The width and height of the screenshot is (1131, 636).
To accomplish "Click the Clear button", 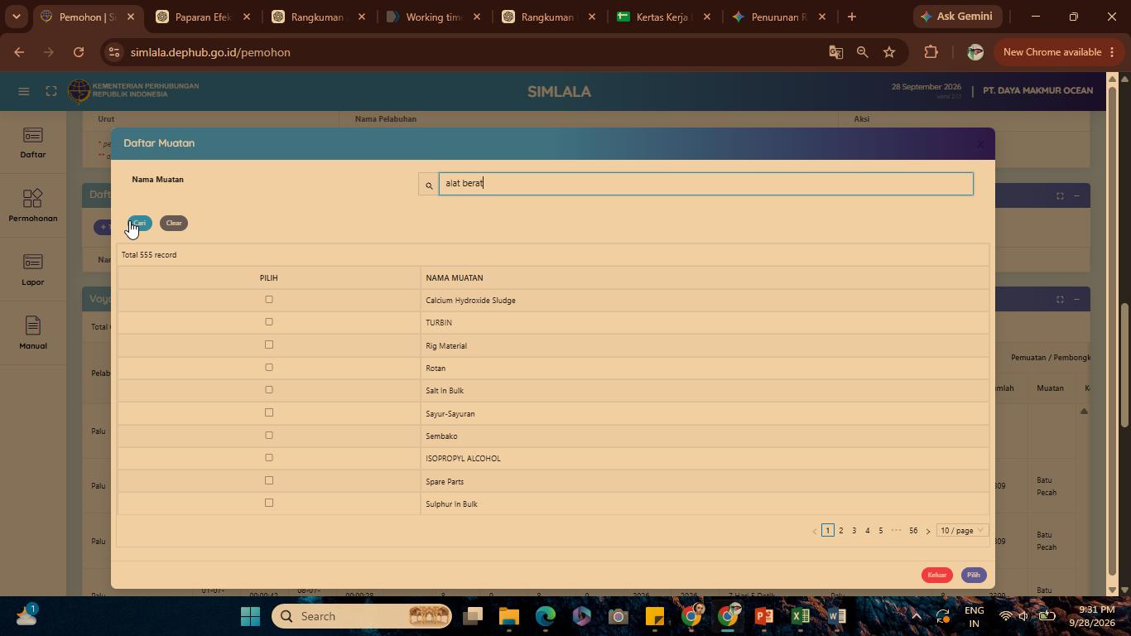I will 174,223.
